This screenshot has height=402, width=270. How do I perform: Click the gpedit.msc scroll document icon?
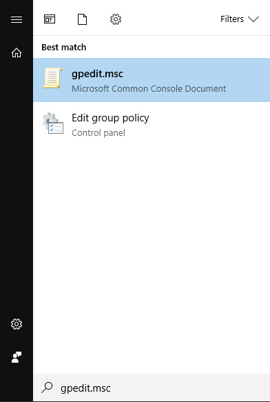click(53, 78)
